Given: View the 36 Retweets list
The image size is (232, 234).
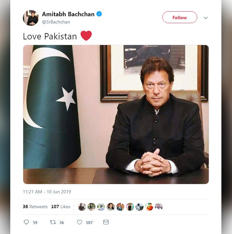Looking at the screenshot, I should pyautogui.click(x=35, y=207).
